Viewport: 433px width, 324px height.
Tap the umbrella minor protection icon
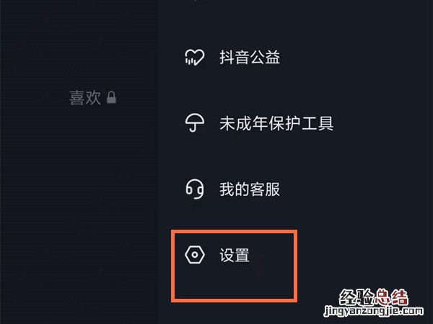pyautogui.click(x=194, y=123)
